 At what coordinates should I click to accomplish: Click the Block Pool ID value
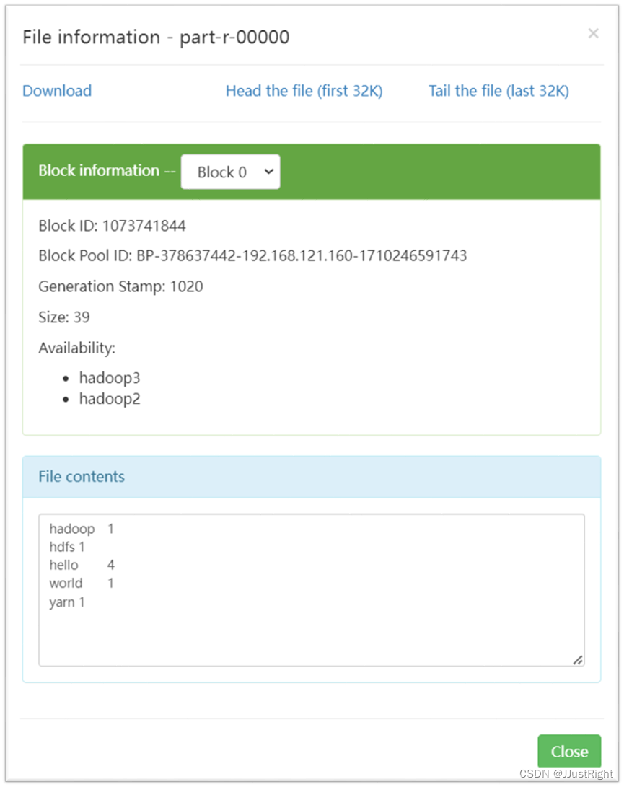point(302,255)
